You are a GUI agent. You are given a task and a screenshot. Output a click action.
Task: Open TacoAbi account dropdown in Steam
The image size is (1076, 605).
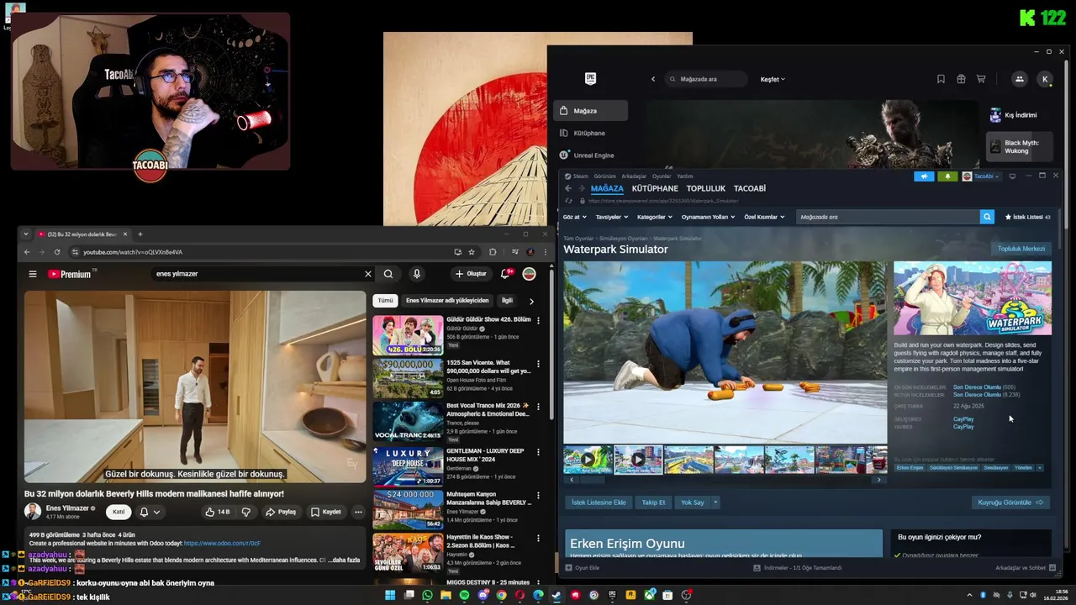tap(982, 176)
